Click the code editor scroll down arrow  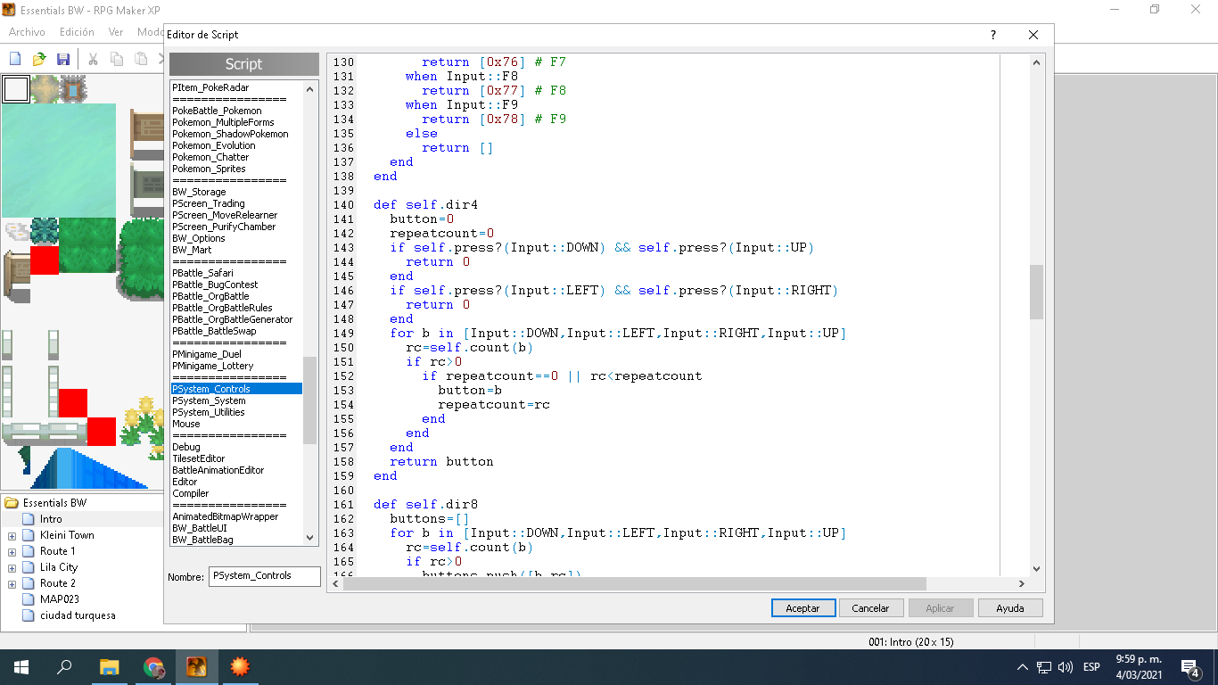coord(1036,569)
